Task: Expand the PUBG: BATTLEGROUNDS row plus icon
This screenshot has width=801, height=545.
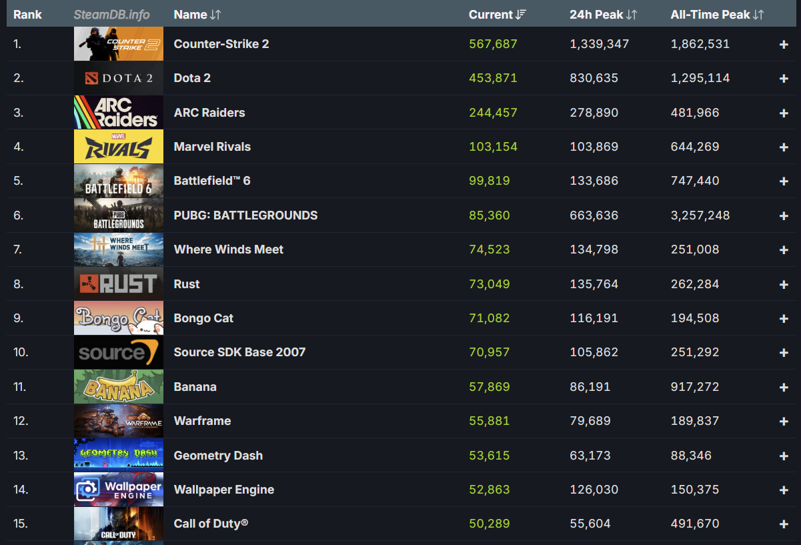Action: click(784, 215)
